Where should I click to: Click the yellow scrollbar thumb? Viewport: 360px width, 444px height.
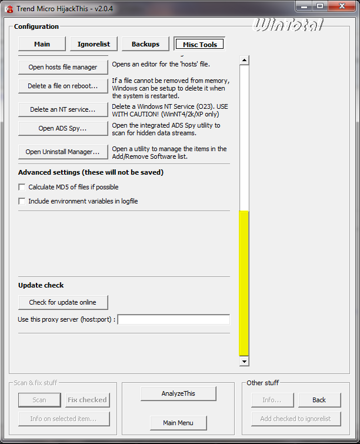244,283
